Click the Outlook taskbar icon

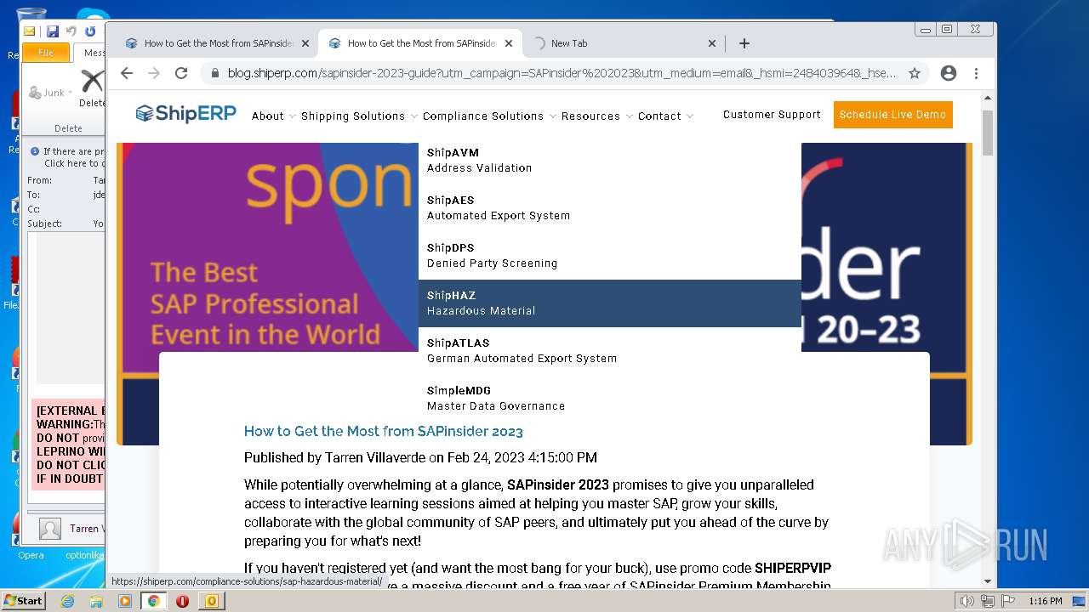pyautogui.click(x=211, y=601)
